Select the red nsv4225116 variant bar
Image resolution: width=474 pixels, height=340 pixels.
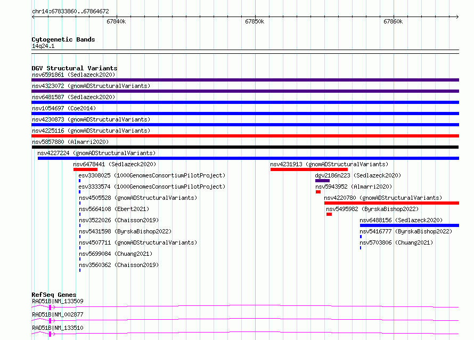(x=245, y=136)
